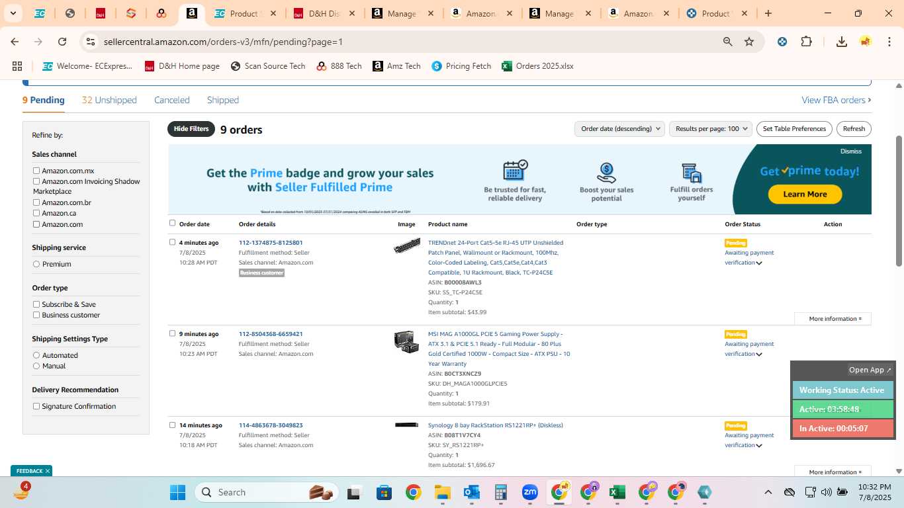
Task: Select Automated shipping settings type
Action: [x=36, y=355]
